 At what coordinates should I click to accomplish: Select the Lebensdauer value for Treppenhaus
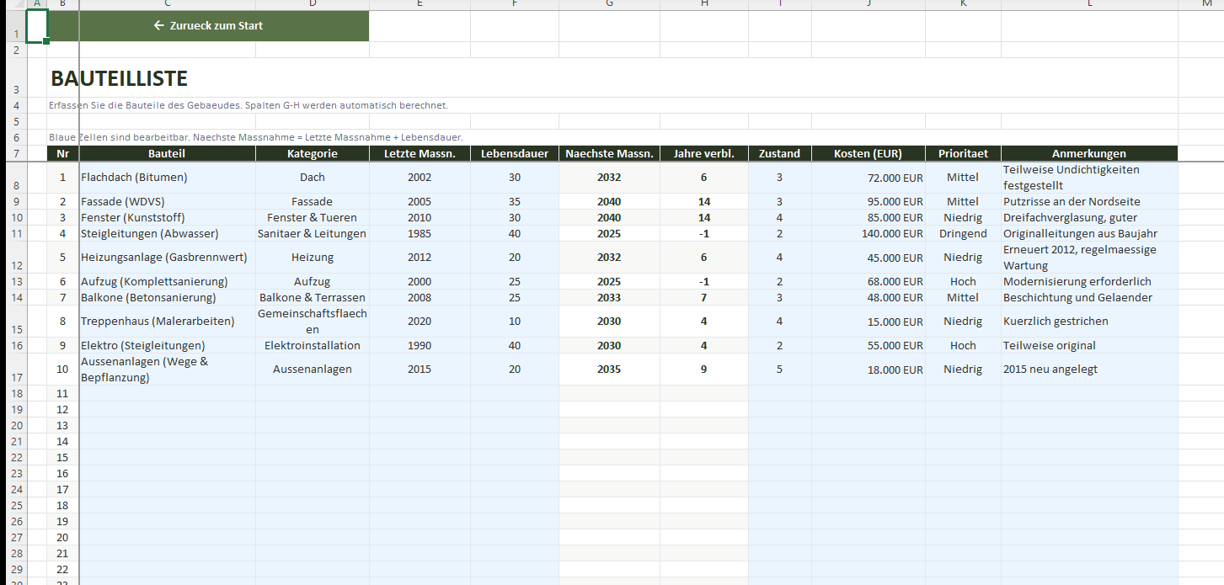tap(514, 322)
